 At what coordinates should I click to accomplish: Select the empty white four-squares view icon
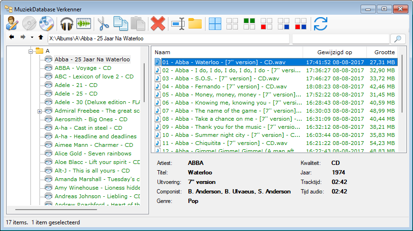click(232, 24)
